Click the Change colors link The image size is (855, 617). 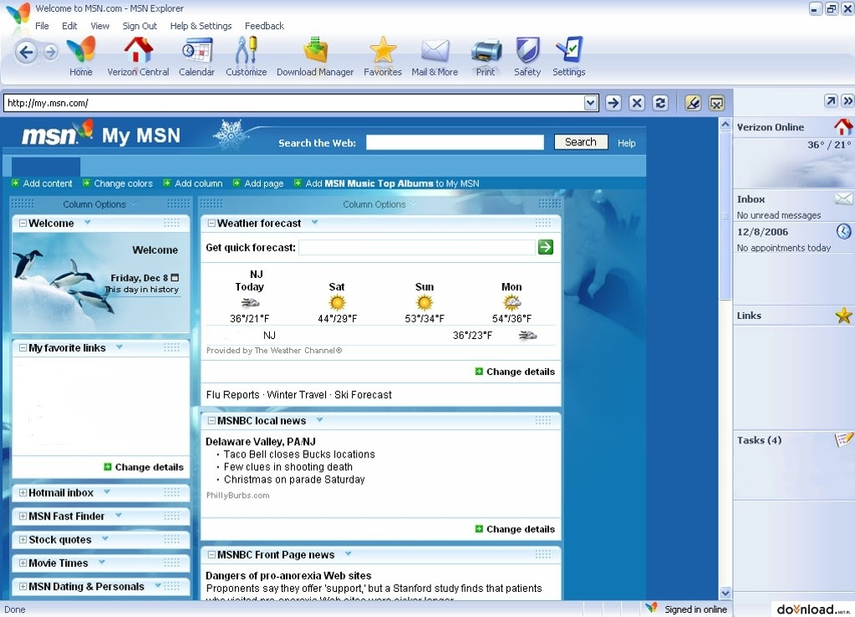(123, 184)
